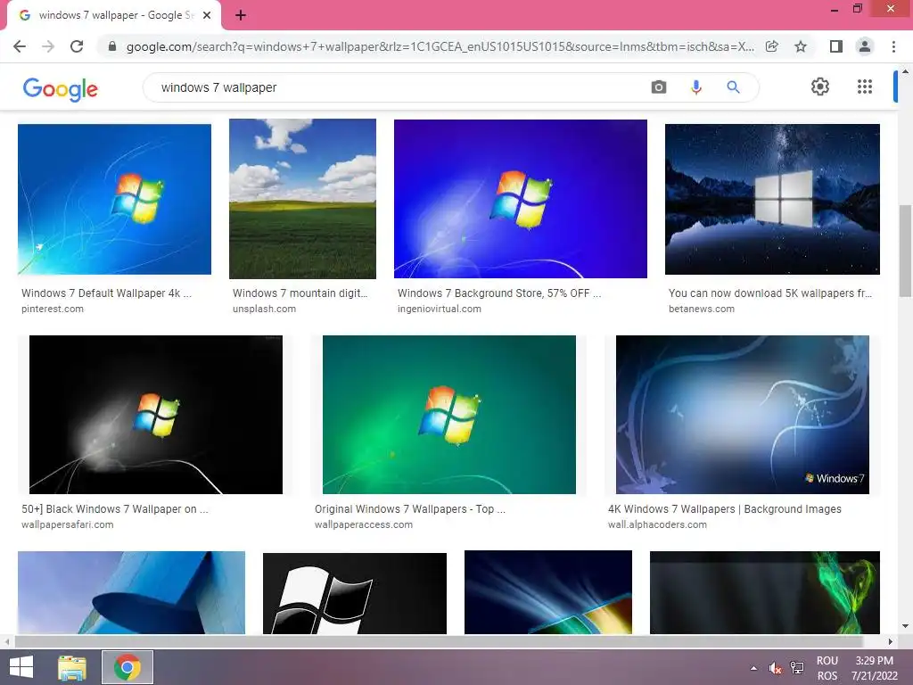Reload the current page

(x=77, y=46)
